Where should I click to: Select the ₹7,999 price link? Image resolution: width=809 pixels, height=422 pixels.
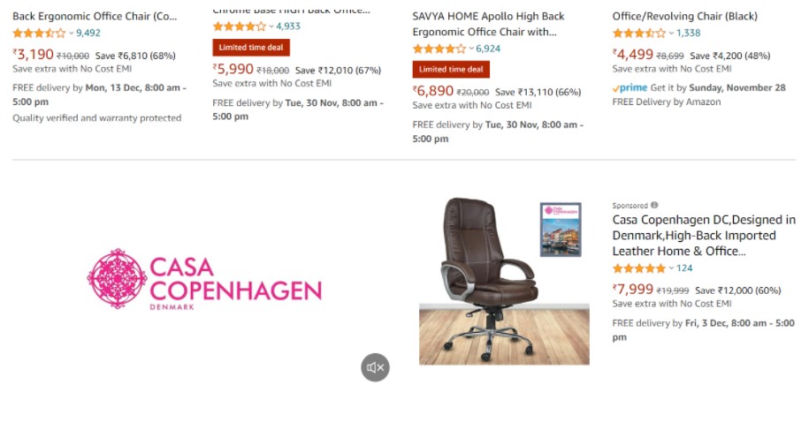point(633,289)
